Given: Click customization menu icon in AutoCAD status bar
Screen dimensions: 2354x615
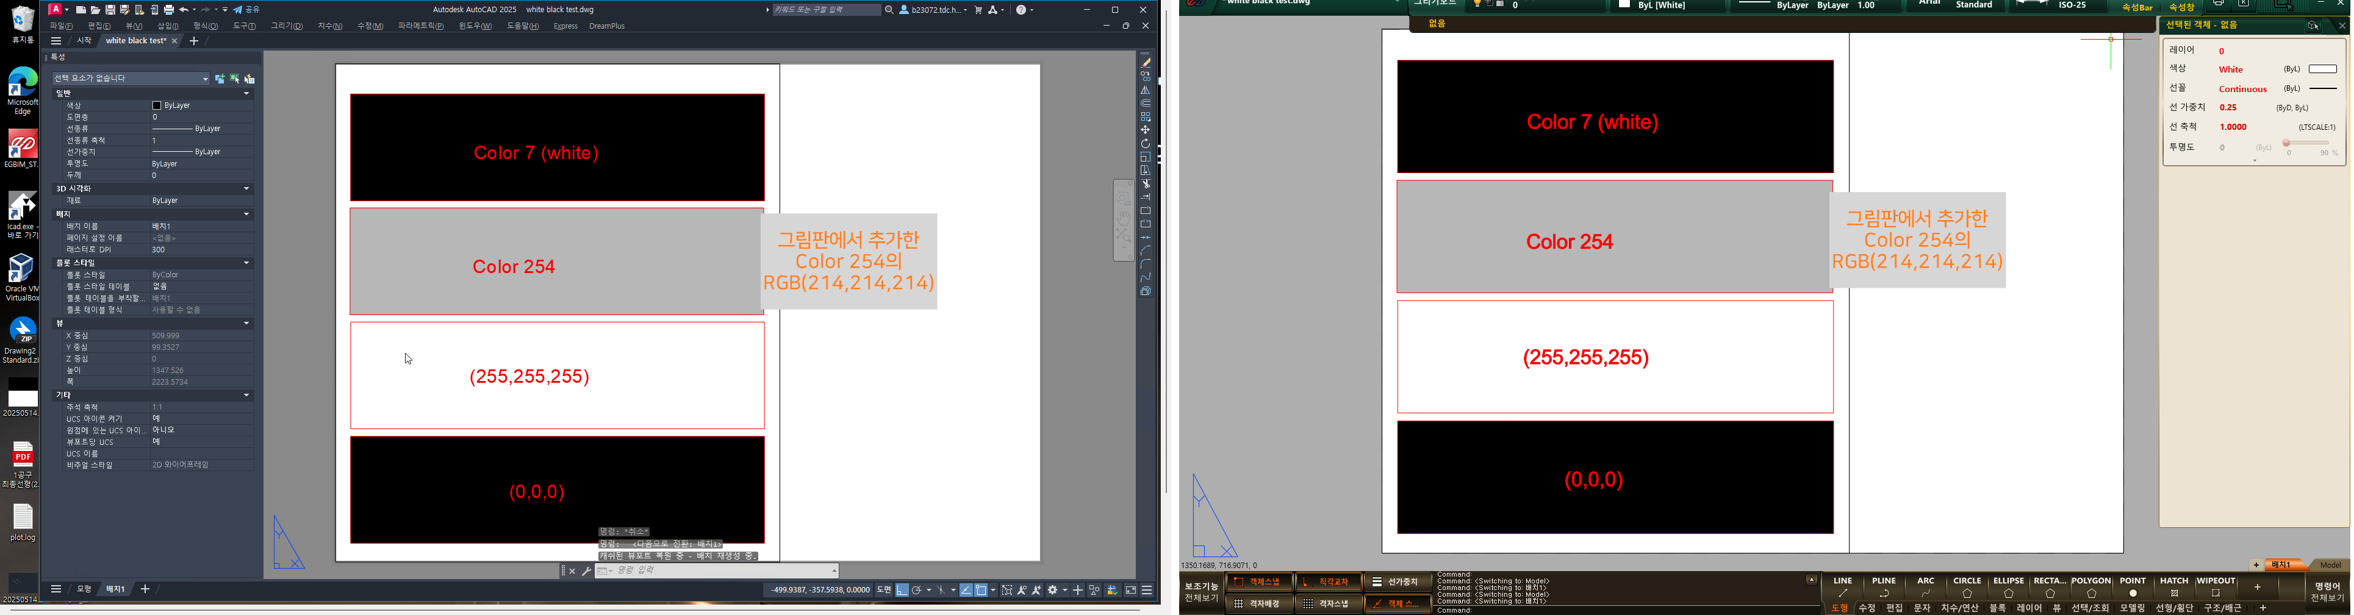Looking at the screenshot, I should coord(1147,591).
